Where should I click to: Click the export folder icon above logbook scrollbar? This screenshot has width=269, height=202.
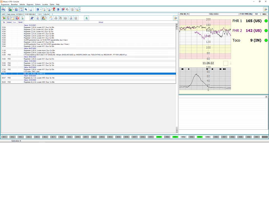pos(175,18)
